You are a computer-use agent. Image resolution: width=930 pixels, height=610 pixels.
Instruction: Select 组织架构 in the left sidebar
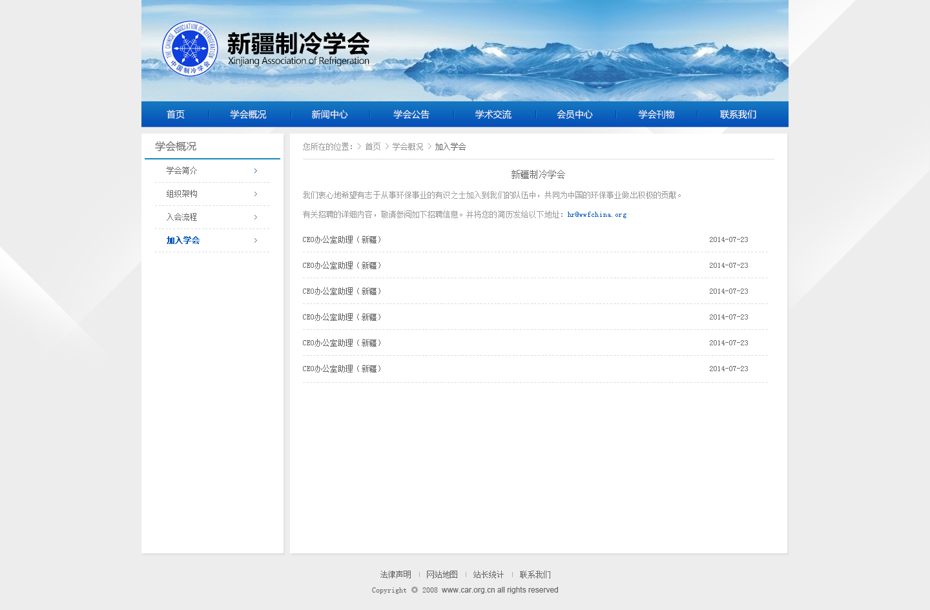(181, 194)
